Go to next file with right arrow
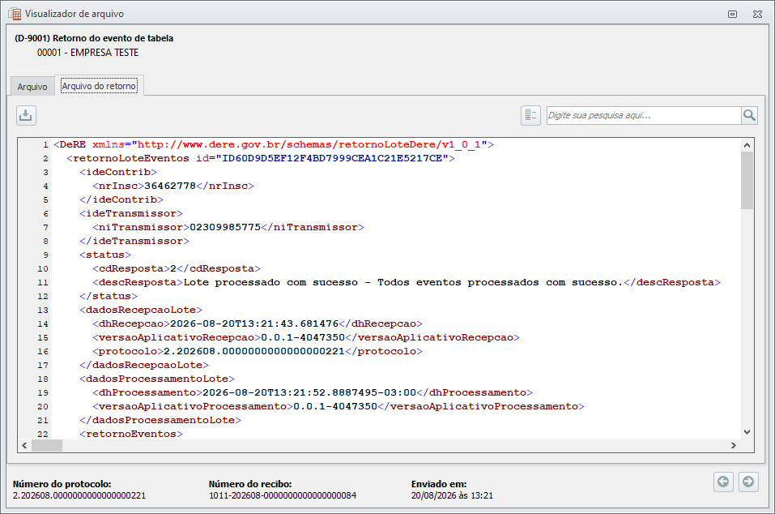Screen dimensions: 775x514 coord(748,482)
